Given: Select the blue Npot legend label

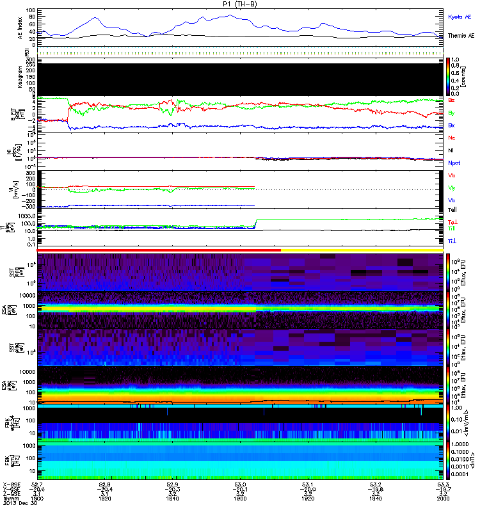Looking at the screenshot, I should pyautogui.click(x=454, y=163).
